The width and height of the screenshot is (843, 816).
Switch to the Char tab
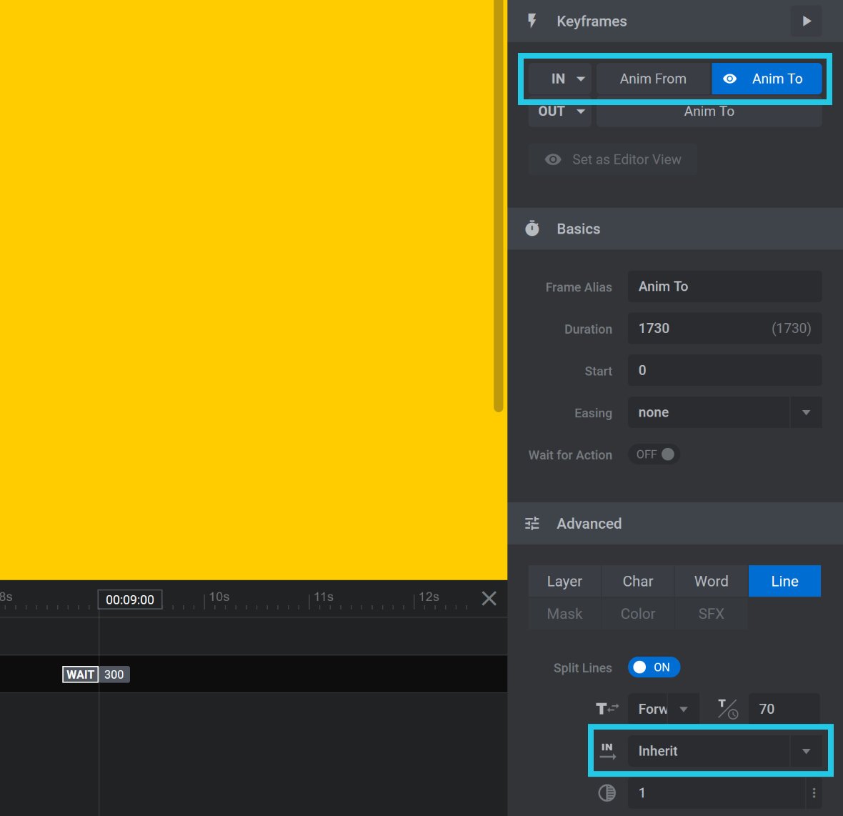tap(638, 581)
